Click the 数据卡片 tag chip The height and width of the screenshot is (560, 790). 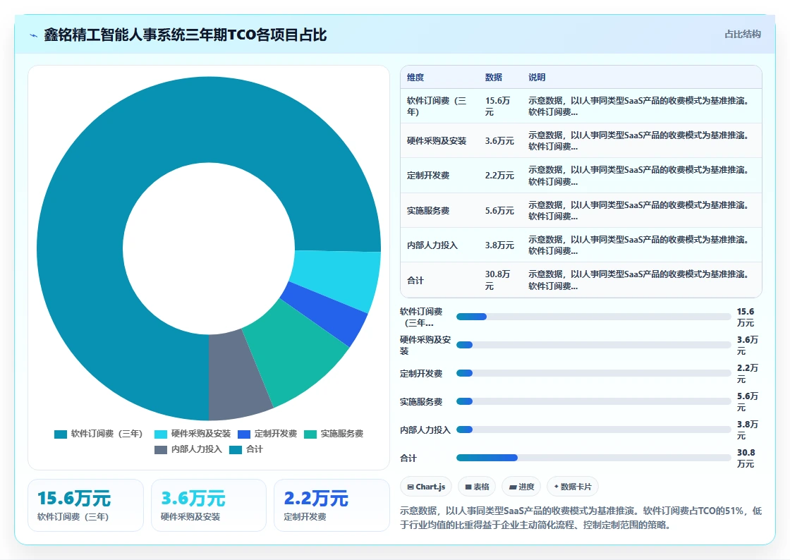click(x=573, y=487)
